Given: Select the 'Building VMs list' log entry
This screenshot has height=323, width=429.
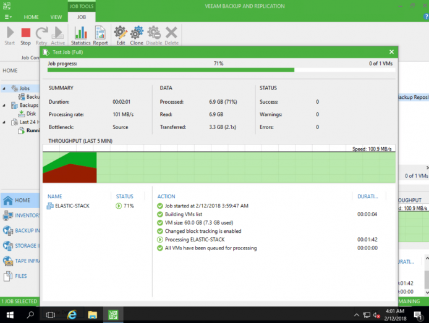Looking at the screenshot, I should (x=184, y=214).
